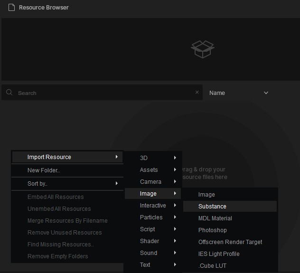This screenshot has width=300, height=273.
Task: Click inside the Search field
Action: coord(104,93)
